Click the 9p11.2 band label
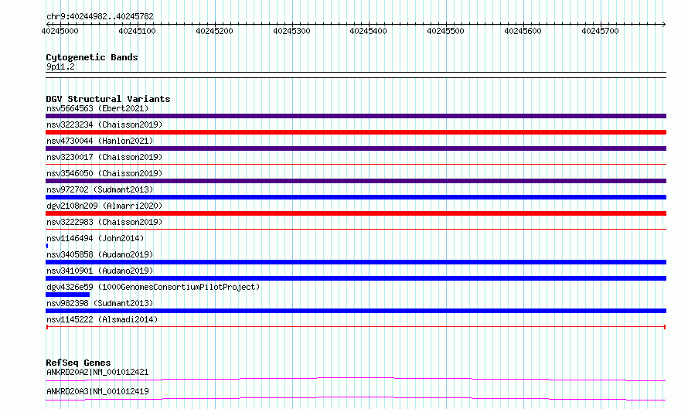The height and width of the screenshot is (409, 688). point(60,66)
